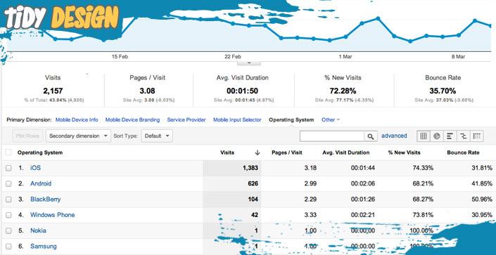Select Mobile Input Selector dimension
Screen dimensions: 496x255
[237, 120]
